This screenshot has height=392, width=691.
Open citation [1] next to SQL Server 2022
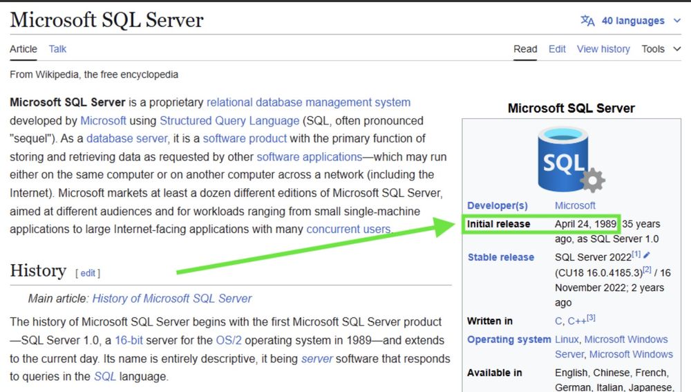(x=636, y=254)
